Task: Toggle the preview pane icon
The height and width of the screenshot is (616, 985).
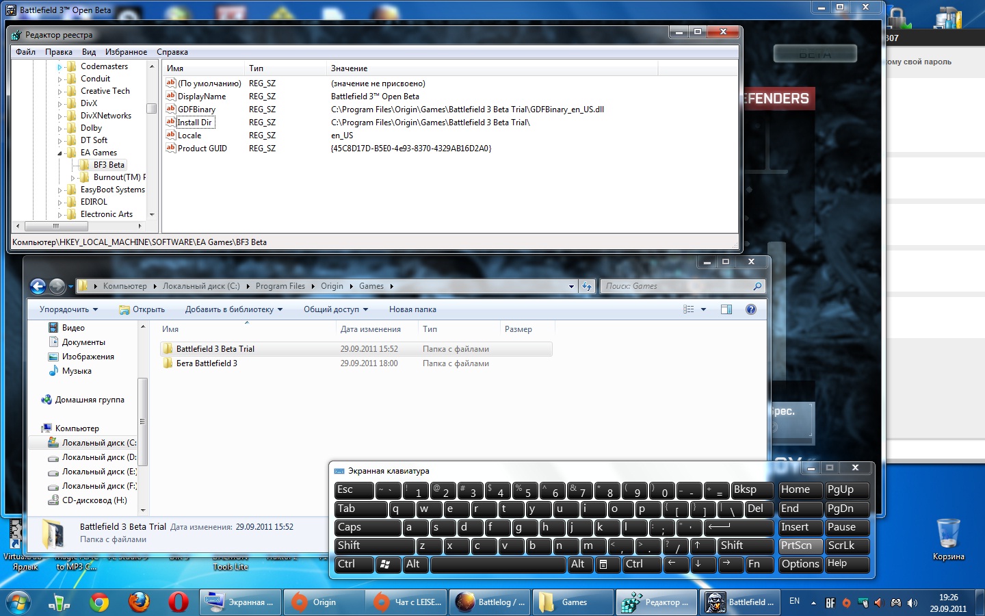Action: coord(726,309)
